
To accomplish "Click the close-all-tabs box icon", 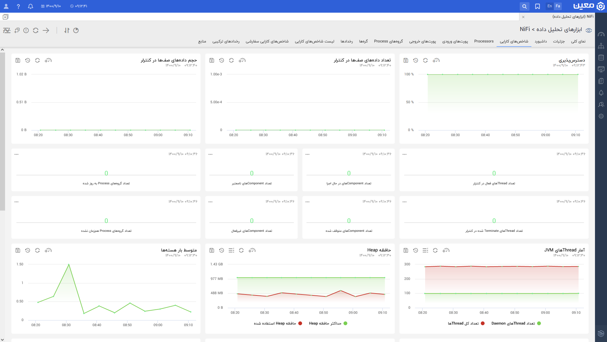I will pyautogui.click(x=5, y=17).
